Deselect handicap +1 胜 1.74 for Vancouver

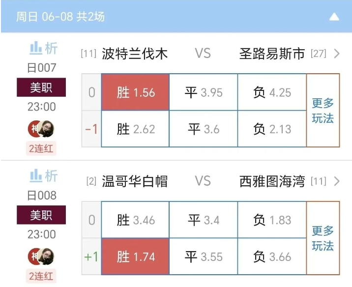click(x=135, y=257)
